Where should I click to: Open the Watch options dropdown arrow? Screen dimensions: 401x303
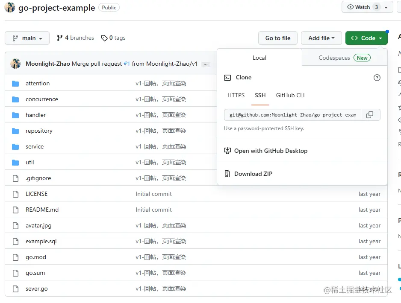386,7
